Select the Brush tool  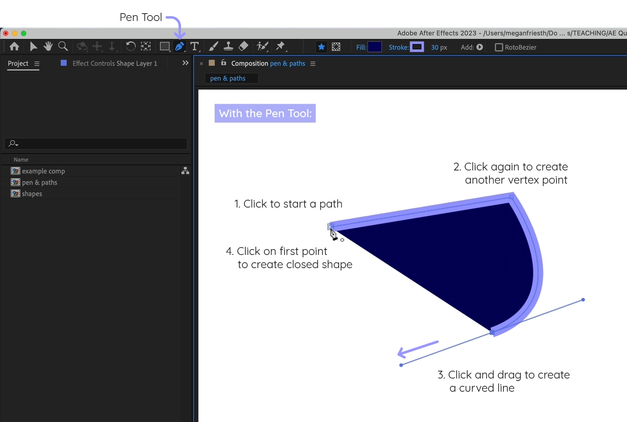213,46
